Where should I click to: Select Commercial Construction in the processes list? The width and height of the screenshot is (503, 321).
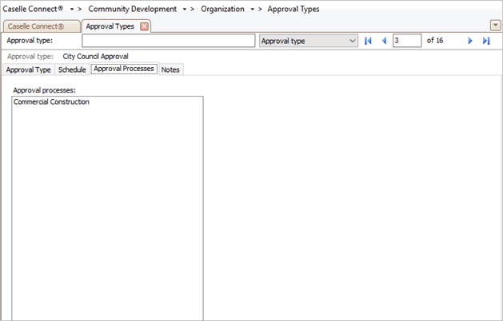(52, 102)
